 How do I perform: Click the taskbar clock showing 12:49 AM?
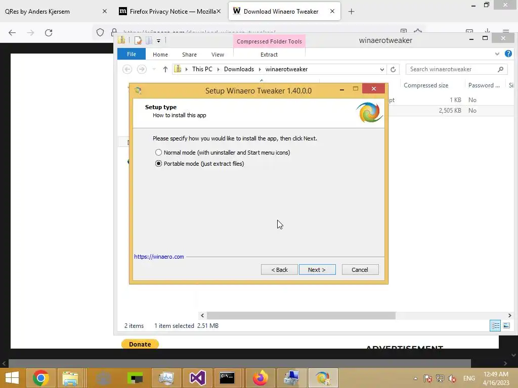point(496,378)
